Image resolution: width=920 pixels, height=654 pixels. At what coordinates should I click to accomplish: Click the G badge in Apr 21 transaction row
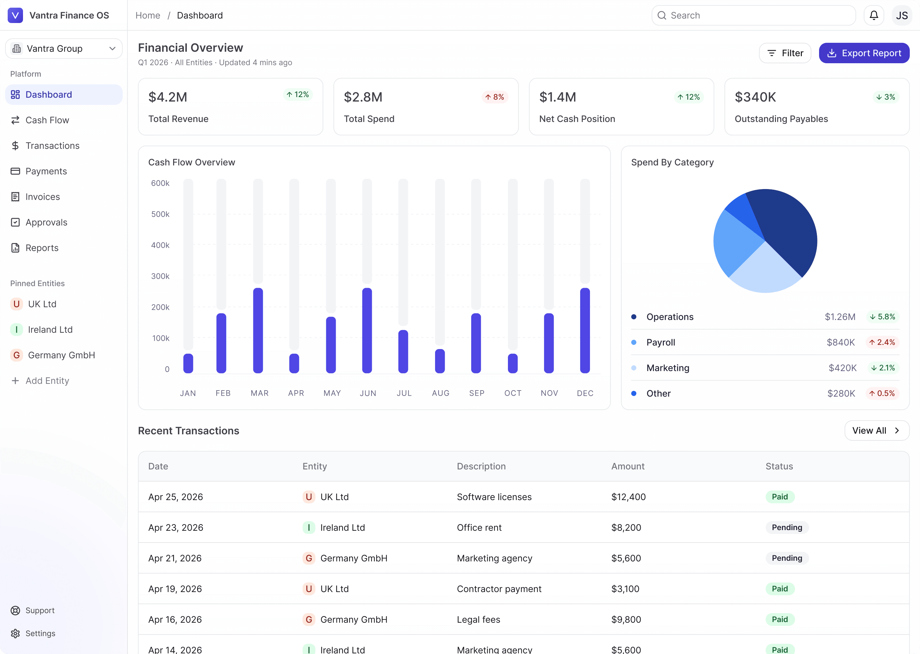309,558
